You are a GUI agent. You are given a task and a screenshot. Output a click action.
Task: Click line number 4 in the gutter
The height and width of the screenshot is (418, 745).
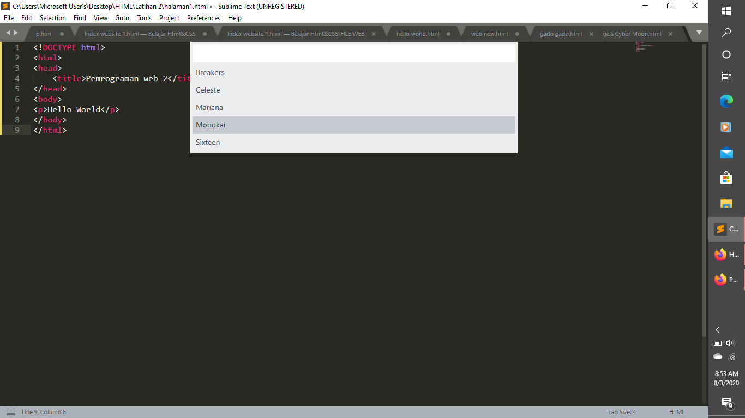(x=17, y=78)
